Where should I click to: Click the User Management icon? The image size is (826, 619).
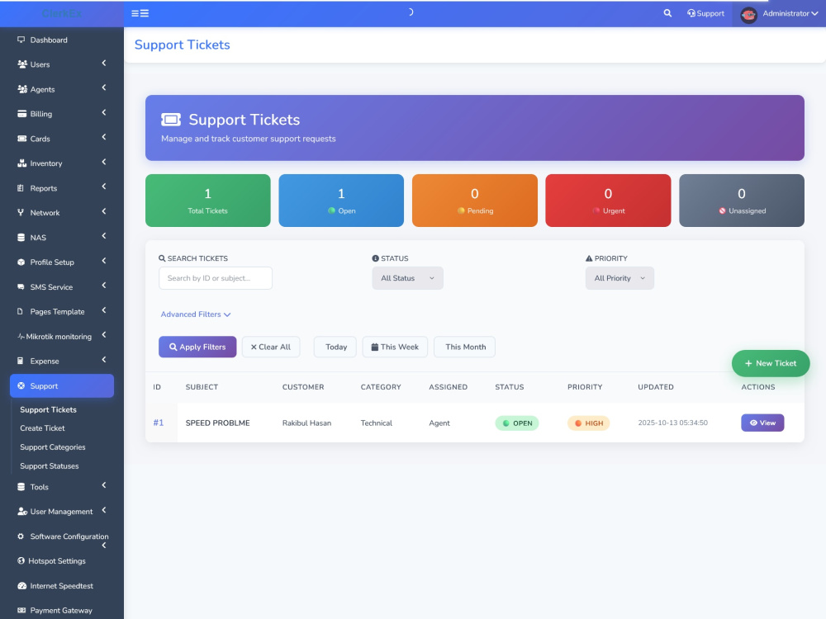(22, 511)
